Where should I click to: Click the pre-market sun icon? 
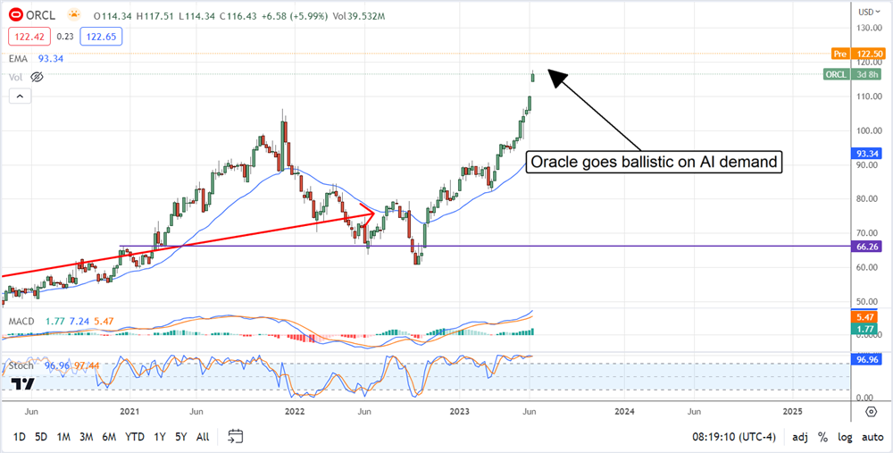click(71, 15)
